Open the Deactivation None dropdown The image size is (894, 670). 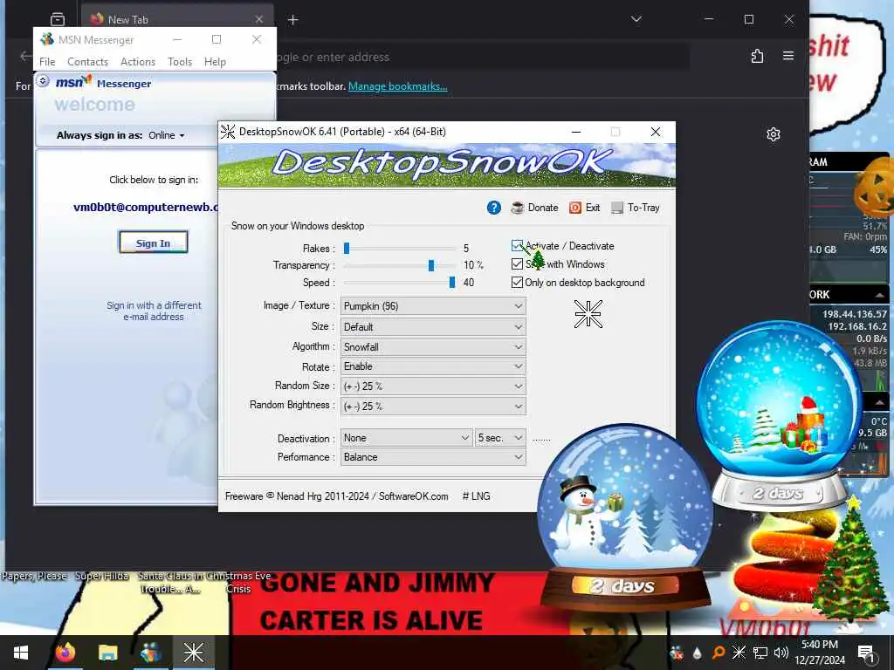[x=407, y=438]
